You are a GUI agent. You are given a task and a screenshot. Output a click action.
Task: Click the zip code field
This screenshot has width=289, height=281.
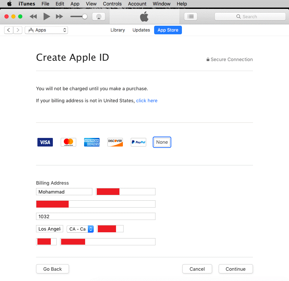(110, 229)
